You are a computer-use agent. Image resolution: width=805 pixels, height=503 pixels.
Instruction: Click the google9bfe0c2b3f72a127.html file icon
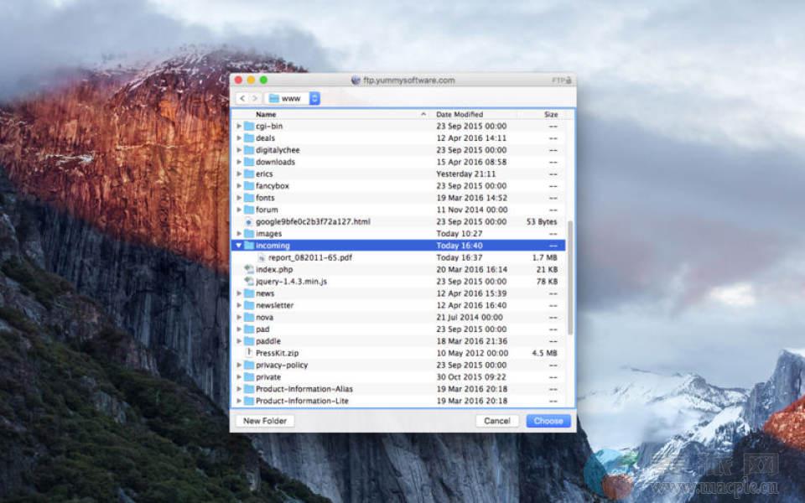(248, 221)
